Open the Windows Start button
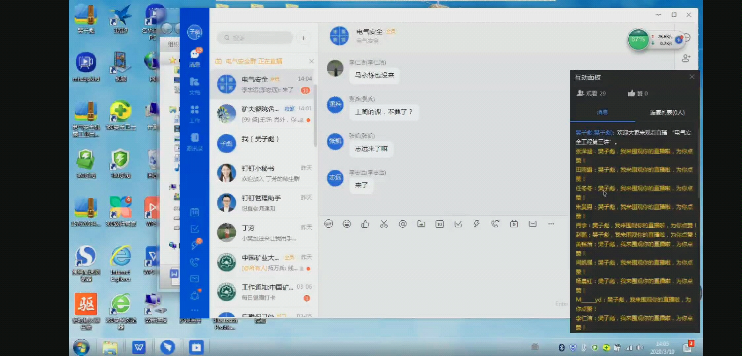 point(81,347)
